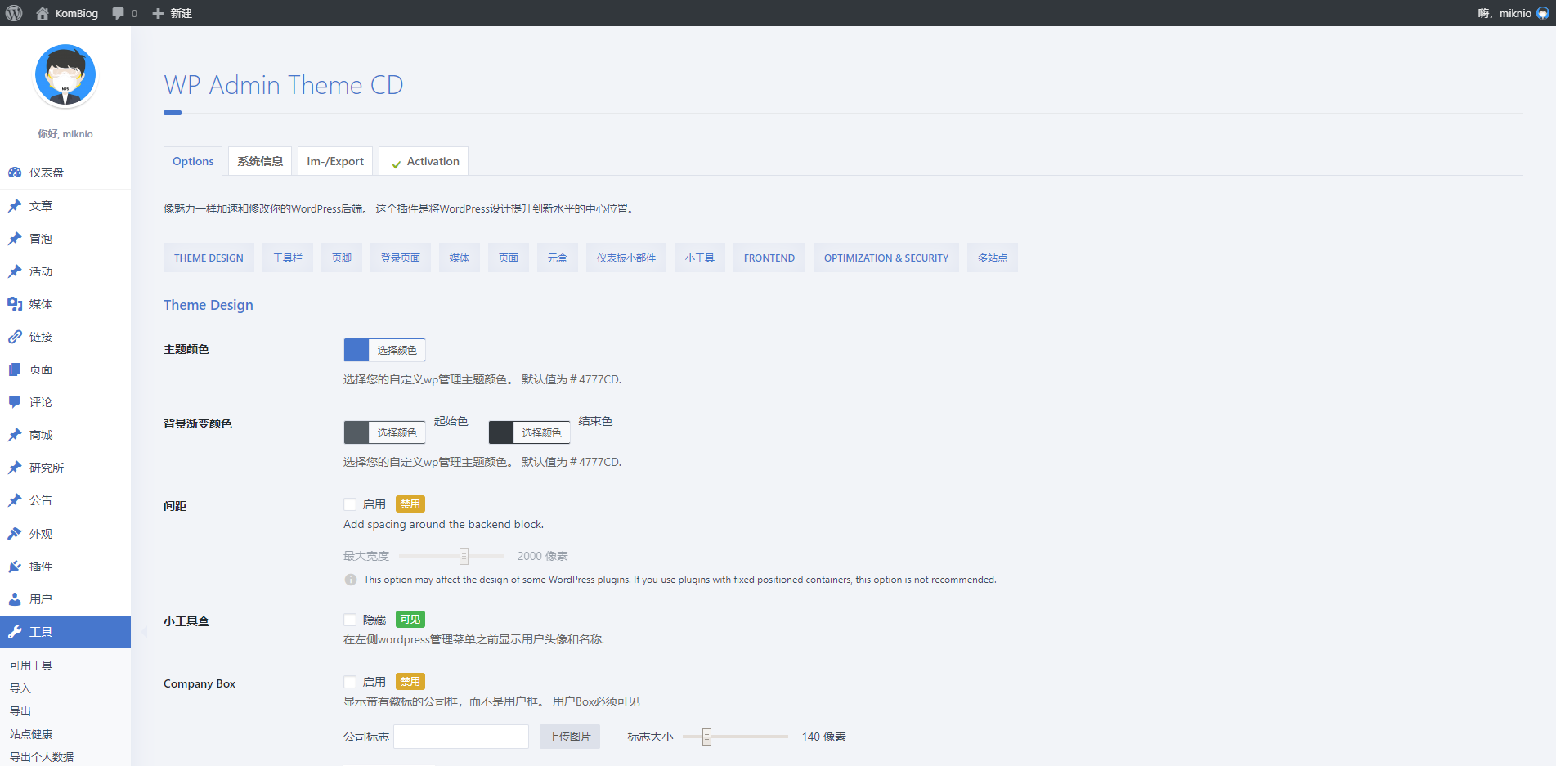Click the 新建 new content icon

(157, 12)
